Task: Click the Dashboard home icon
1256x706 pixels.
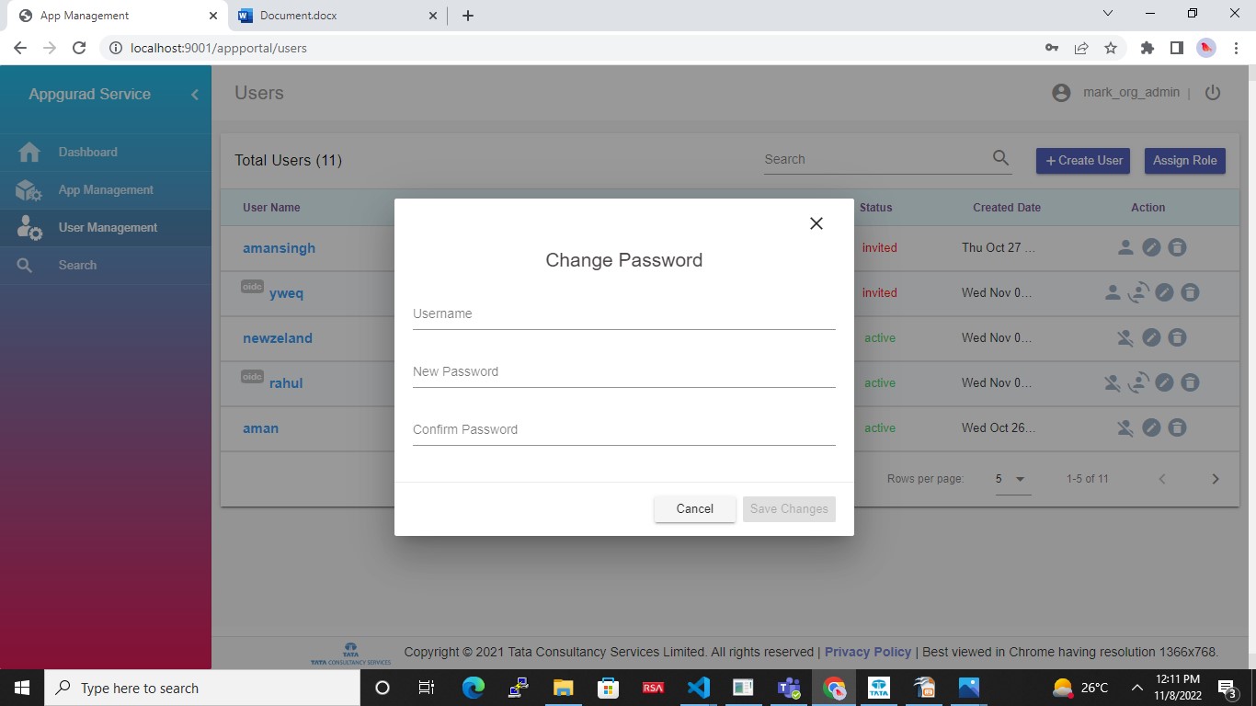Action: (29, 152)
